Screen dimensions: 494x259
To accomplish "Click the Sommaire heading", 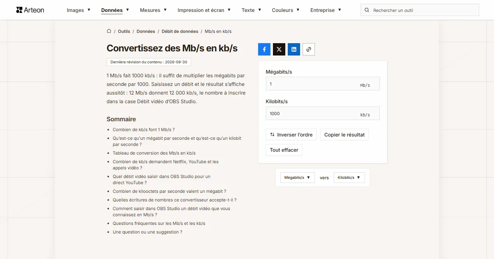I will point(121,119).
